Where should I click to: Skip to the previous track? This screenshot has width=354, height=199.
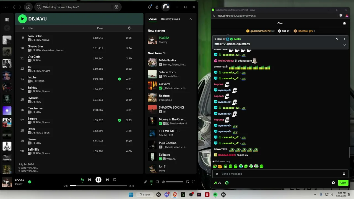click(90, 180)
